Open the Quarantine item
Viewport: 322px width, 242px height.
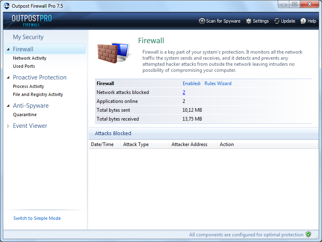click(x=25, y=115)
